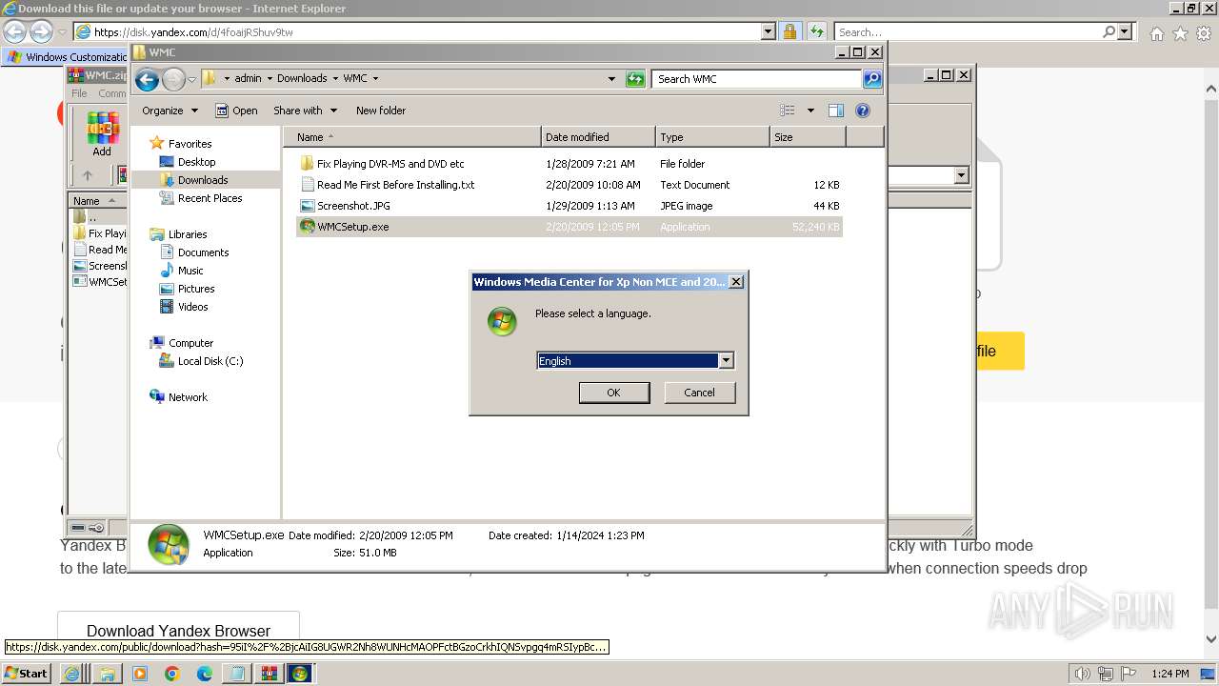Open Videos library
The height and width of the screenshot is (686, 1219).
pyautogui.click(x=192, y=307)
